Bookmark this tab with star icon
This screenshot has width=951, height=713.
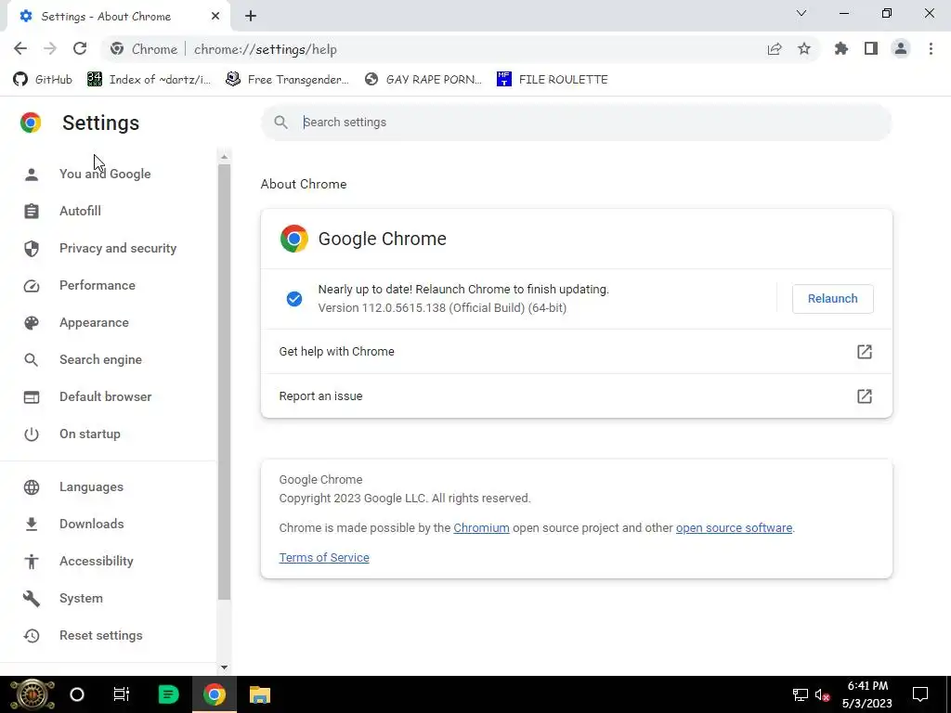[x=804, y=48]
